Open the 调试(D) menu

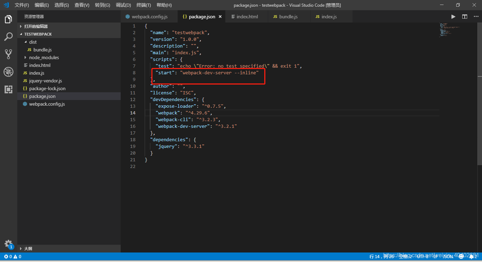point(123,5)
